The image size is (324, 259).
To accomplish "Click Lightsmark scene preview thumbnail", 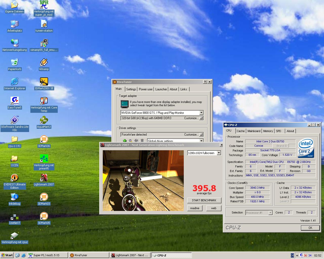I will point(143,181).
